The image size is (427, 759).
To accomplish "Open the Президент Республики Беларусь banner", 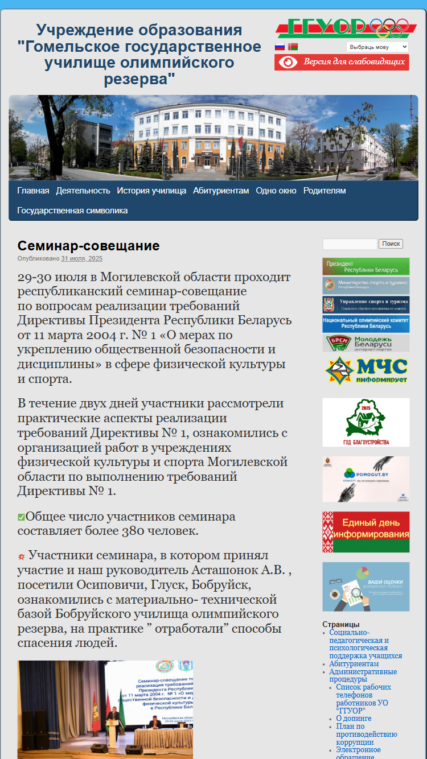I will coord(366,266).
